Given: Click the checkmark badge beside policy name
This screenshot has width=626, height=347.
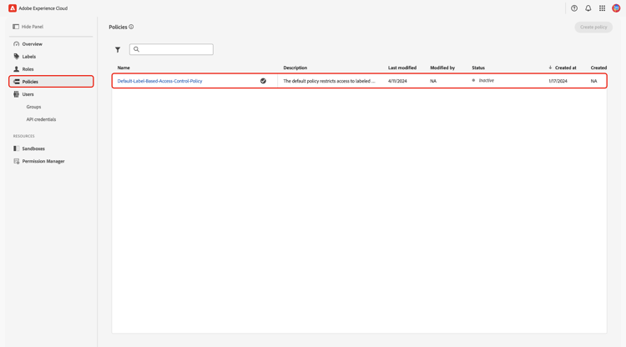Looking at the screenshot, I should (x=263, y=81).
